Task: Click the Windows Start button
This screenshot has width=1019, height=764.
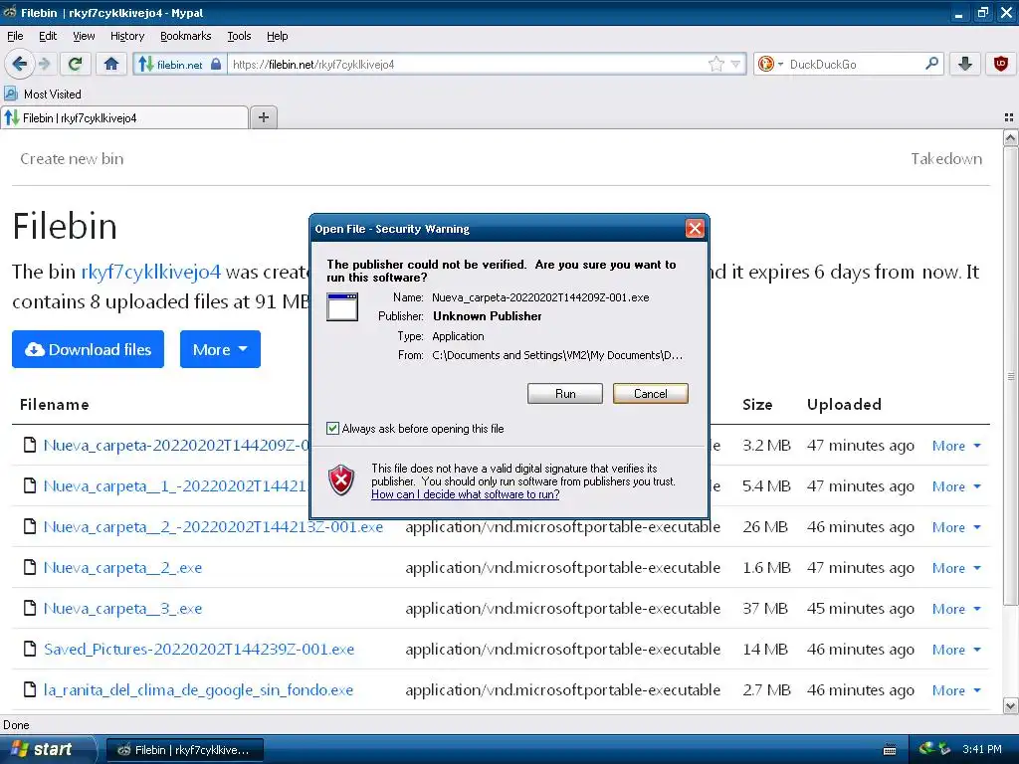Action: [47, 749]
